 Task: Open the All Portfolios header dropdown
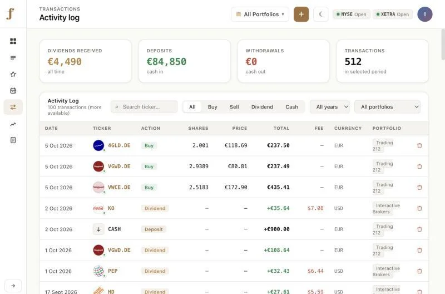260,14
